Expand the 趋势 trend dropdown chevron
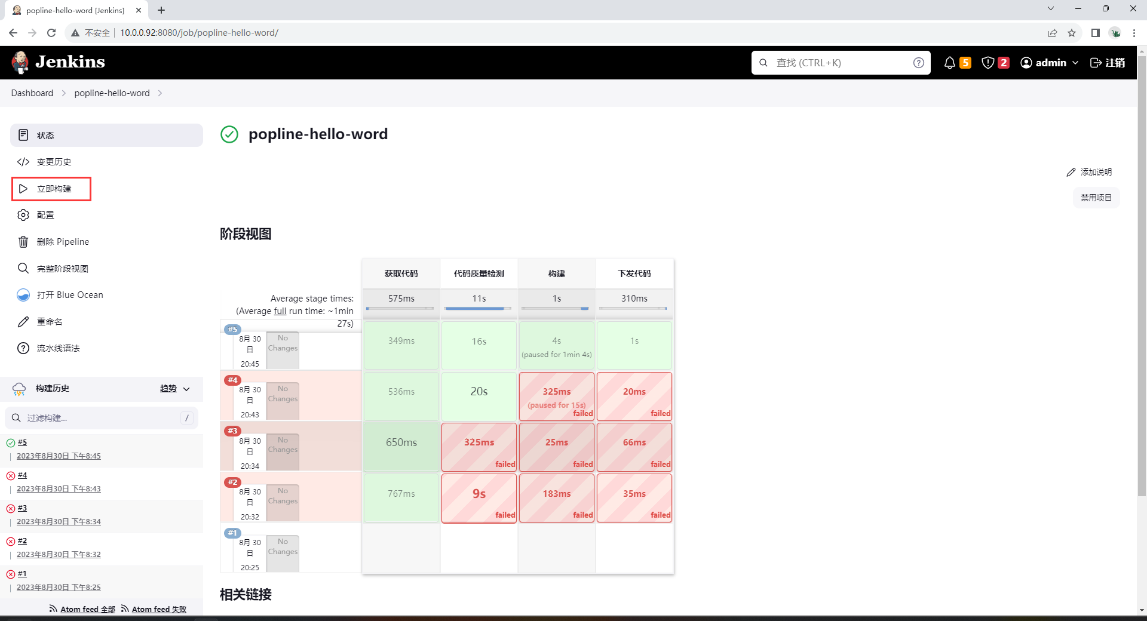1147x621 pixels. point(186,389)
